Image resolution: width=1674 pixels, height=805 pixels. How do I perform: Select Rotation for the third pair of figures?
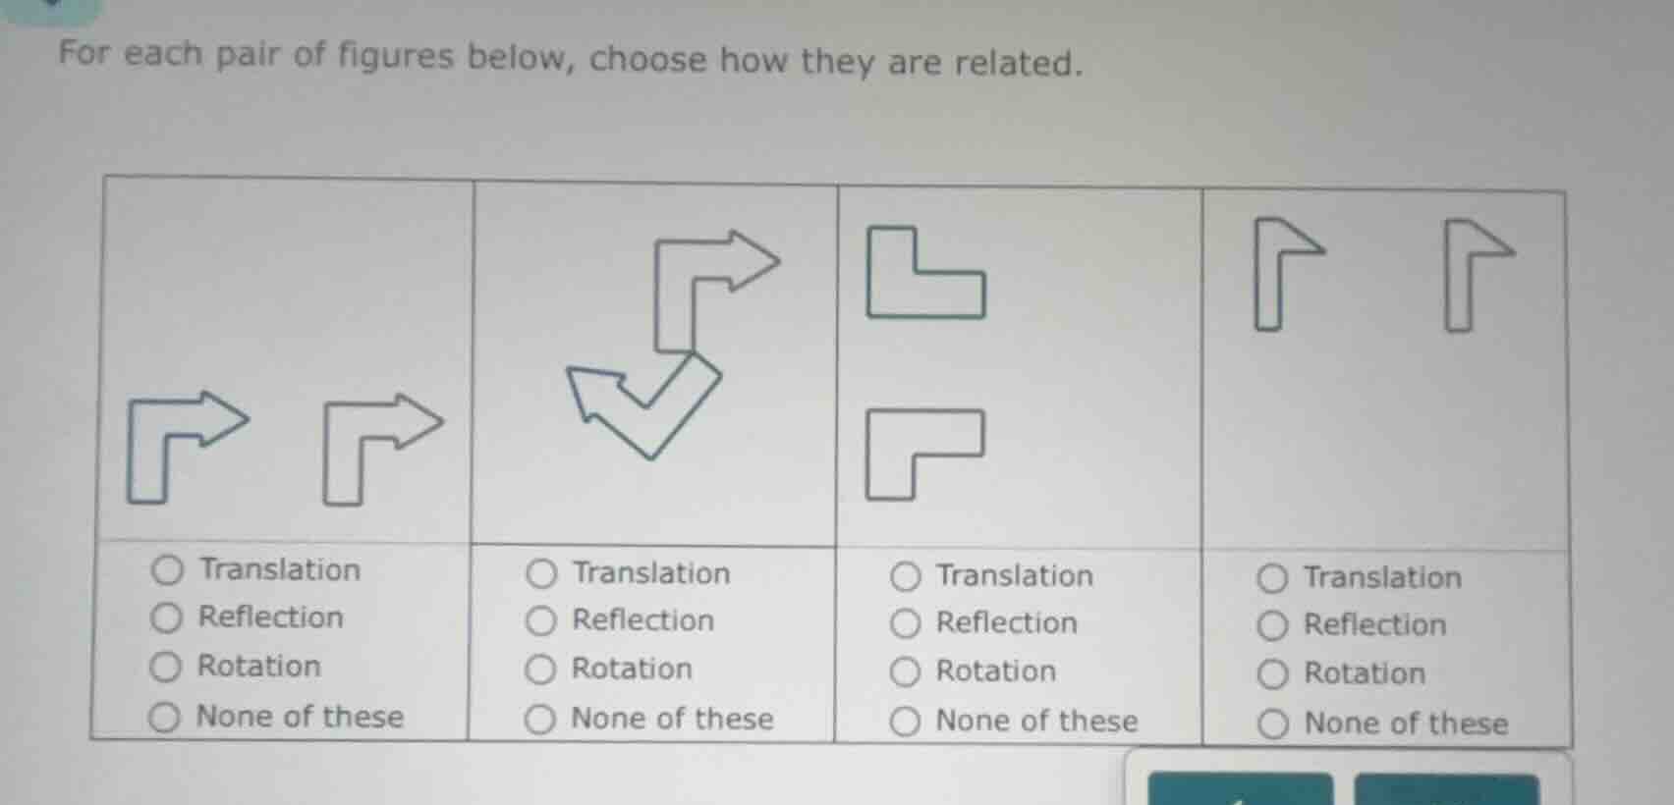(x=907, y=671)
